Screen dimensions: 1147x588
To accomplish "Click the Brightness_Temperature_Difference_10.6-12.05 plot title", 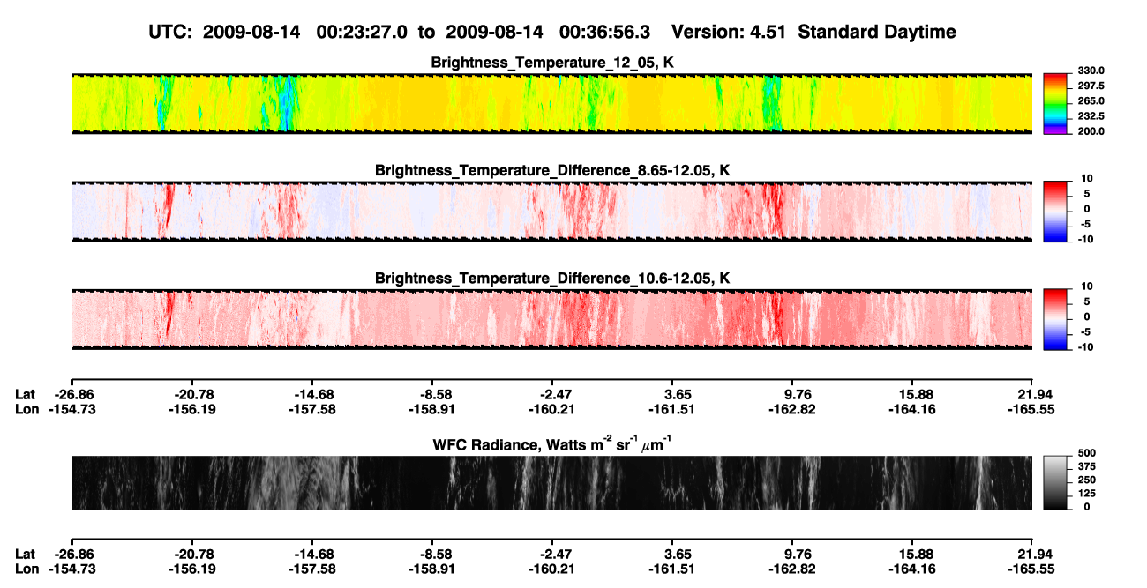I will (x=552, y=278).
